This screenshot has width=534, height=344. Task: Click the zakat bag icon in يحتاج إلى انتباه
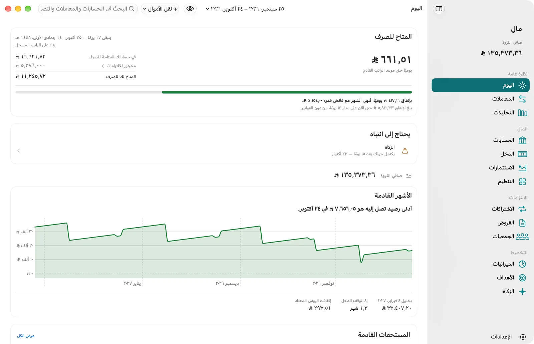[x=405, y=151]
